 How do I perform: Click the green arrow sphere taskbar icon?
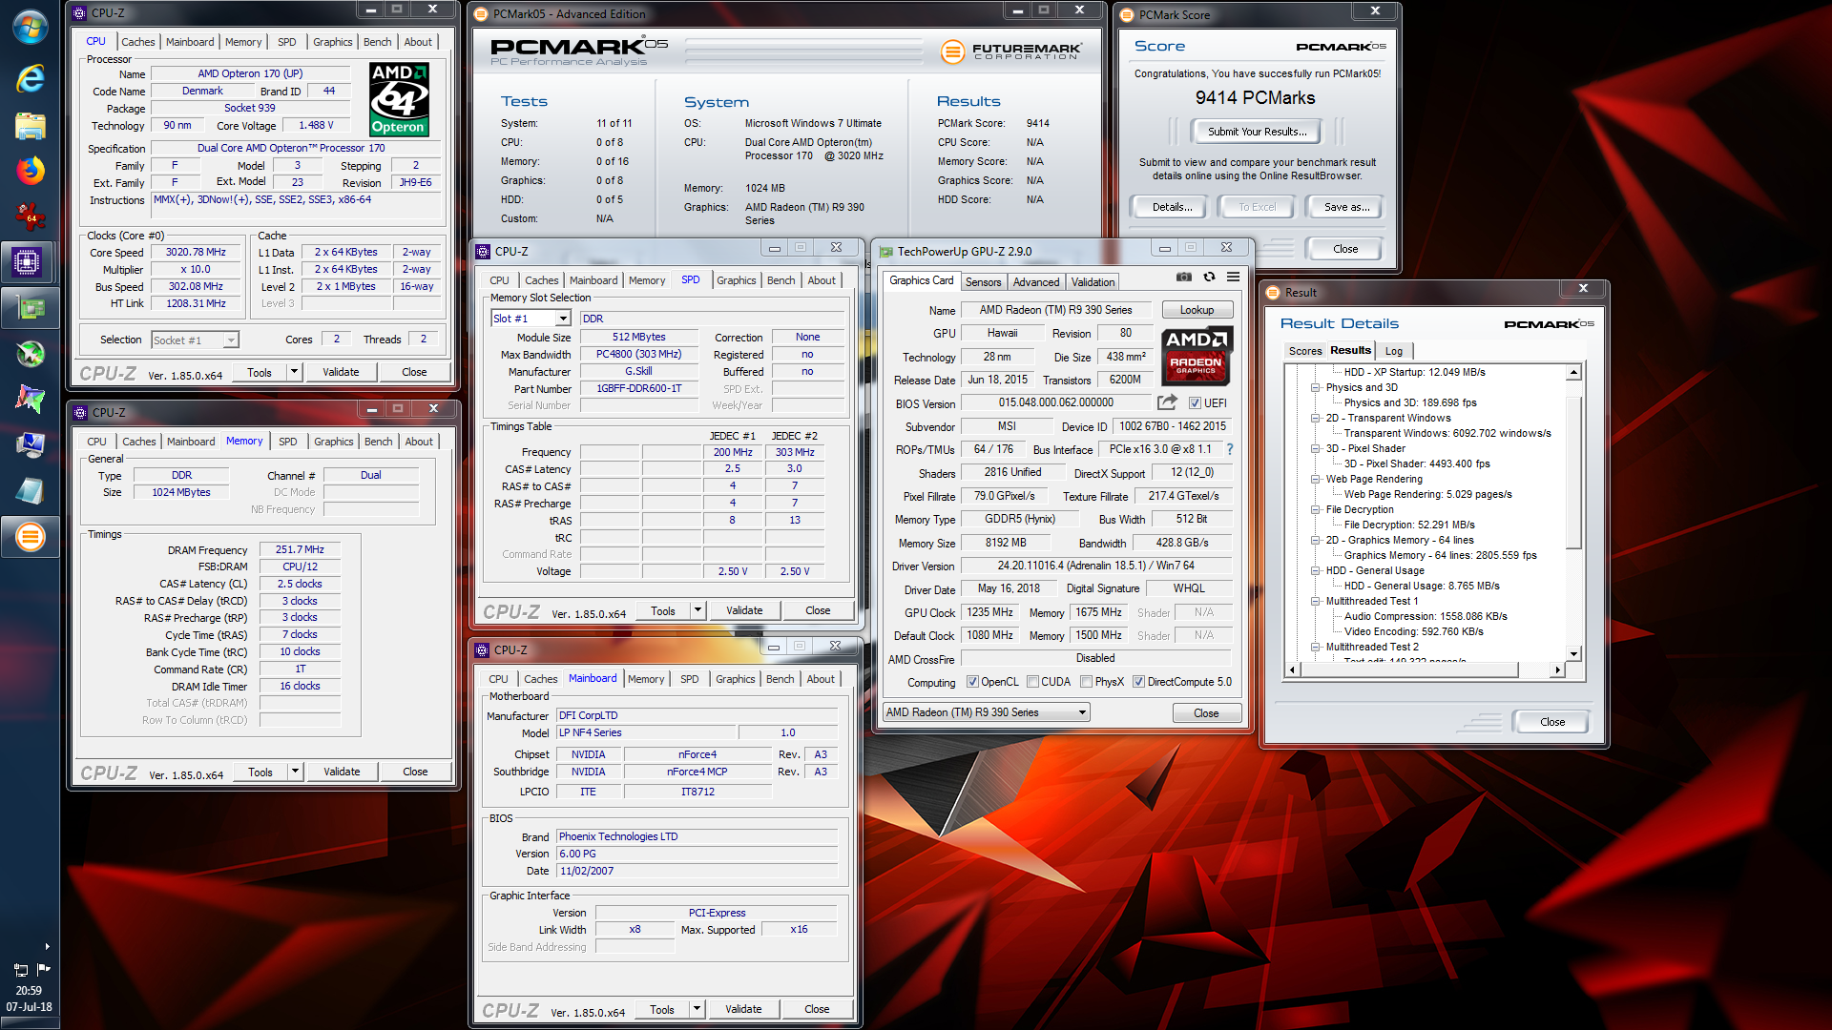point(30,354)
